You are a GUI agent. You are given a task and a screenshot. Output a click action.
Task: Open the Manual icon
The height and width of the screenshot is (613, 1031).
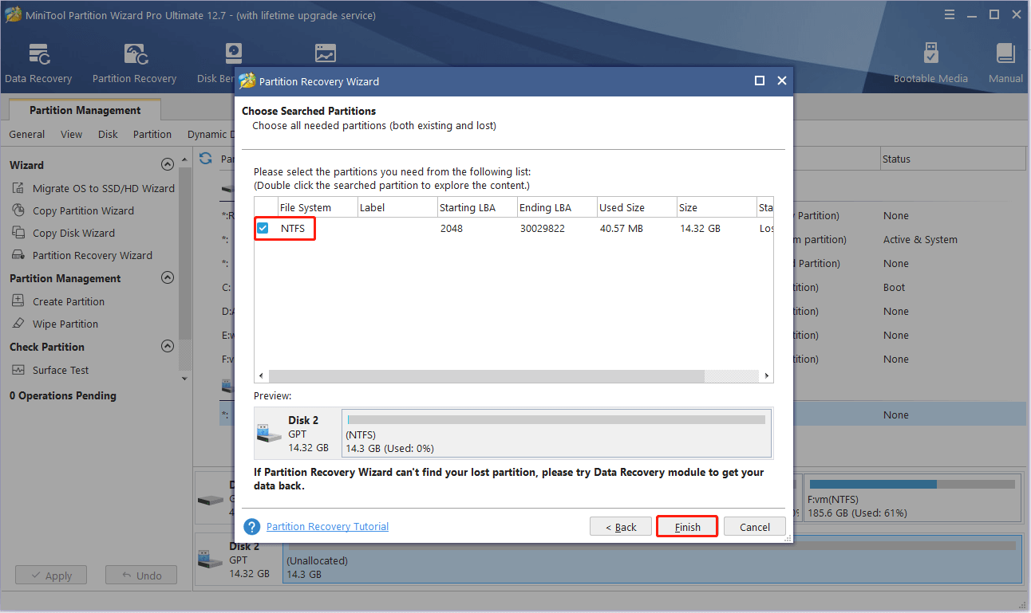pos(1005,64)
